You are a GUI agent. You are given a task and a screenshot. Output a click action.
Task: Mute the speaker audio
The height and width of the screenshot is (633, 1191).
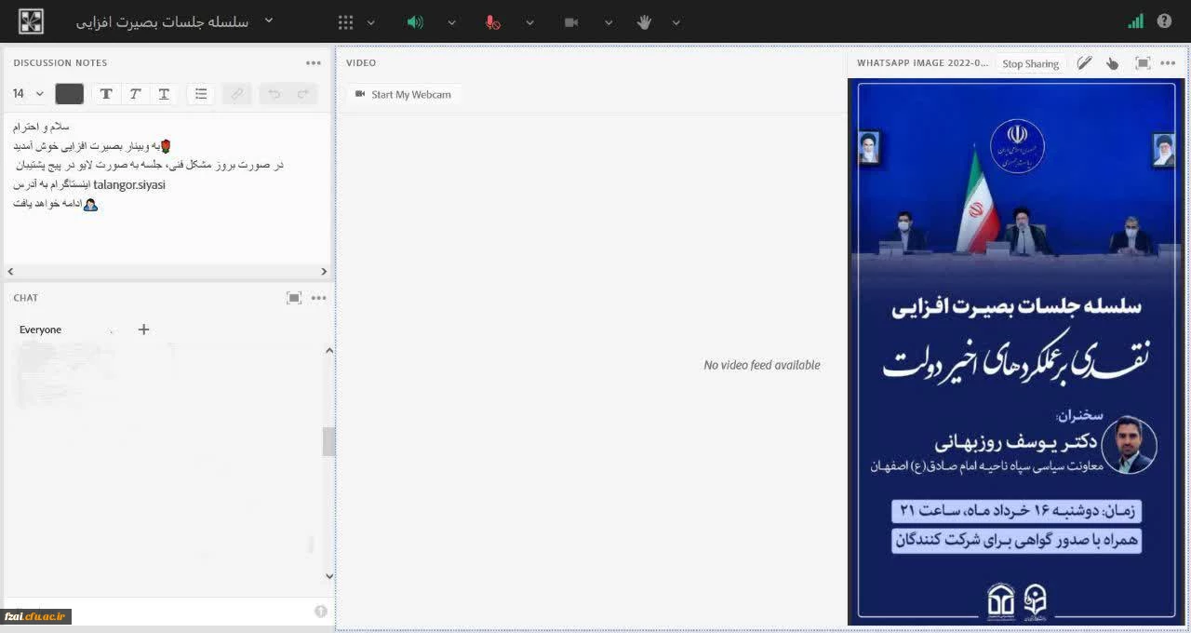pos(415,22)
